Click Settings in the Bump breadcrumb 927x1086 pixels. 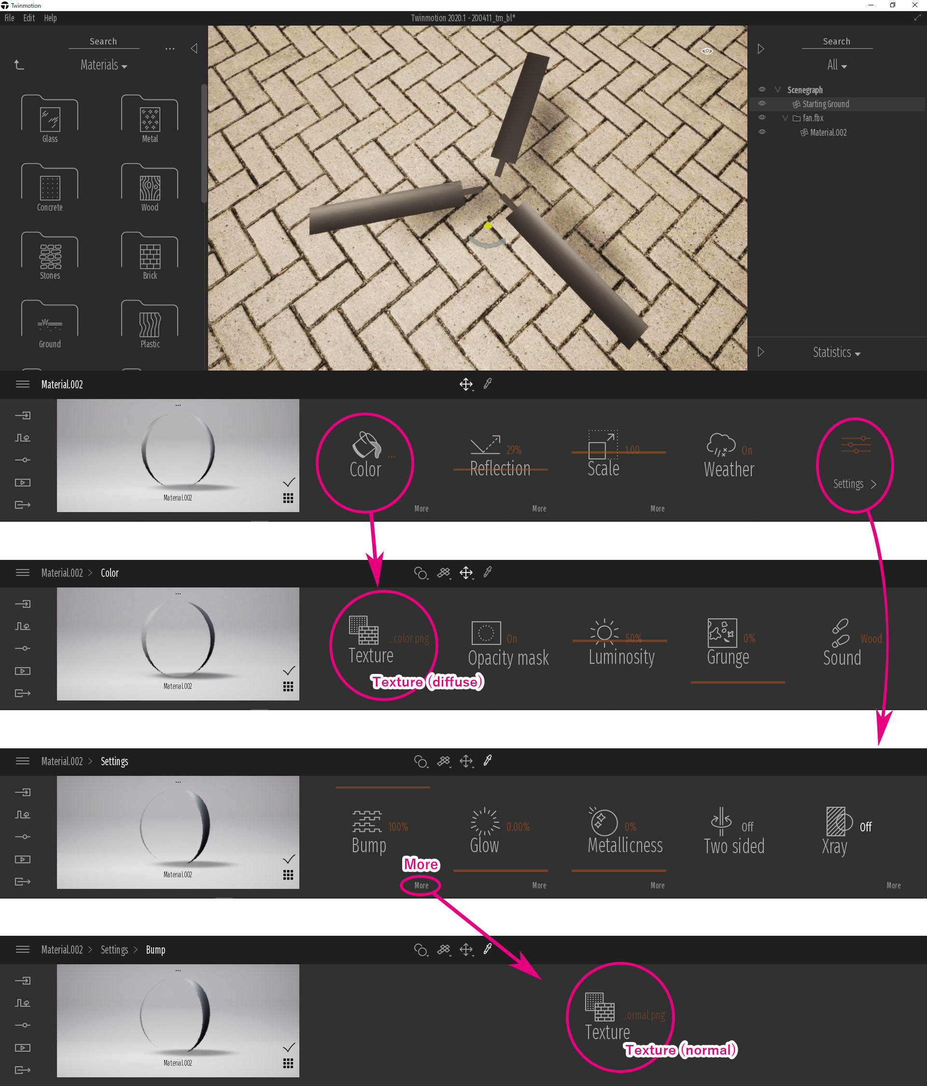click(114, 950)
